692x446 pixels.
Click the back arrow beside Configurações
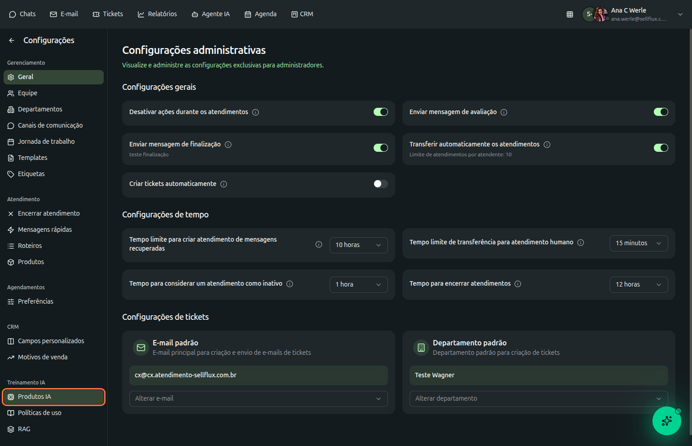point(12,40)
